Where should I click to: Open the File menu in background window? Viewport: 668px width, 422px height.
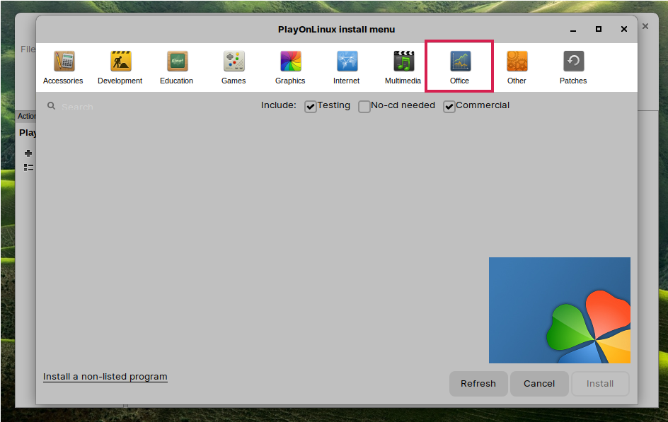coord(28,49)
